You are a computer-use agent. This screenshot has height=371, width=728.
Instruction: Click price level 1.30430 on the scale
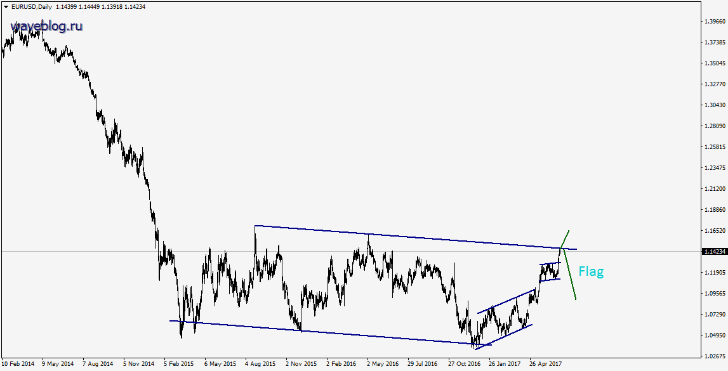[714, 105]
